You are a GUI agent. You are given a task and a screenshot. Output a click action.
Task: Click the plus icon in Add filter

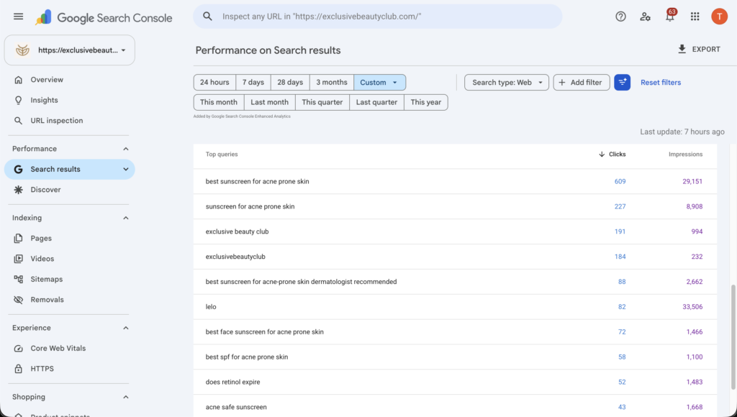pos(561,82)
